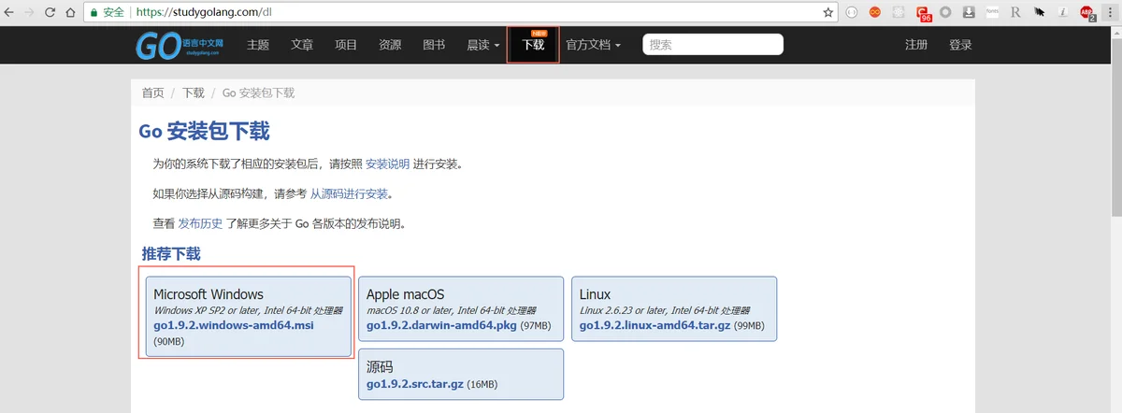Click the Go 安装包下载 page heading
The image size is (1122, 413).
[205, 132]
